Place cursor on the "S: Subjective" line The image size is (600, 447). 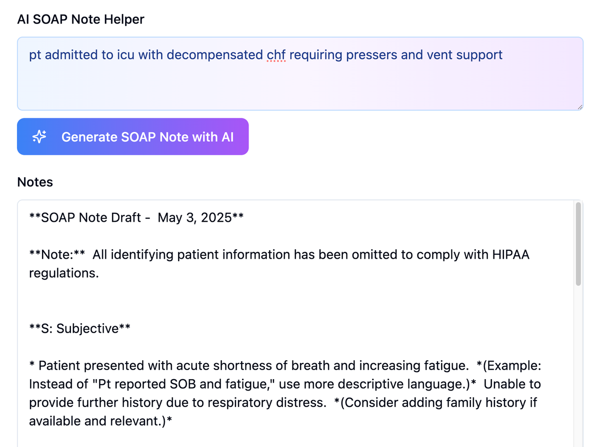click(80, 329)
